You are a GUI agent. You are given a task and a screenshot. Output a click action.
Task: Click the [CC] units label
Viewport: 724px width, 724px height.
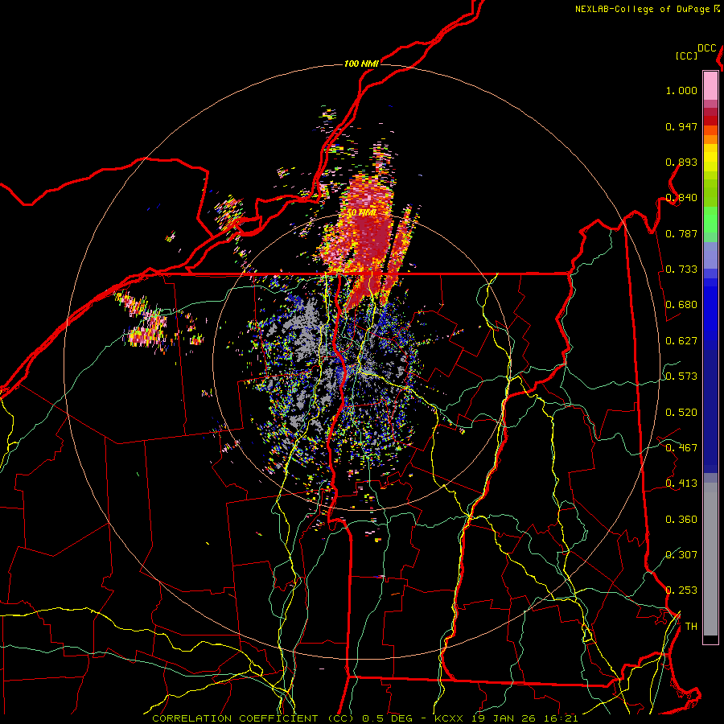687,56
